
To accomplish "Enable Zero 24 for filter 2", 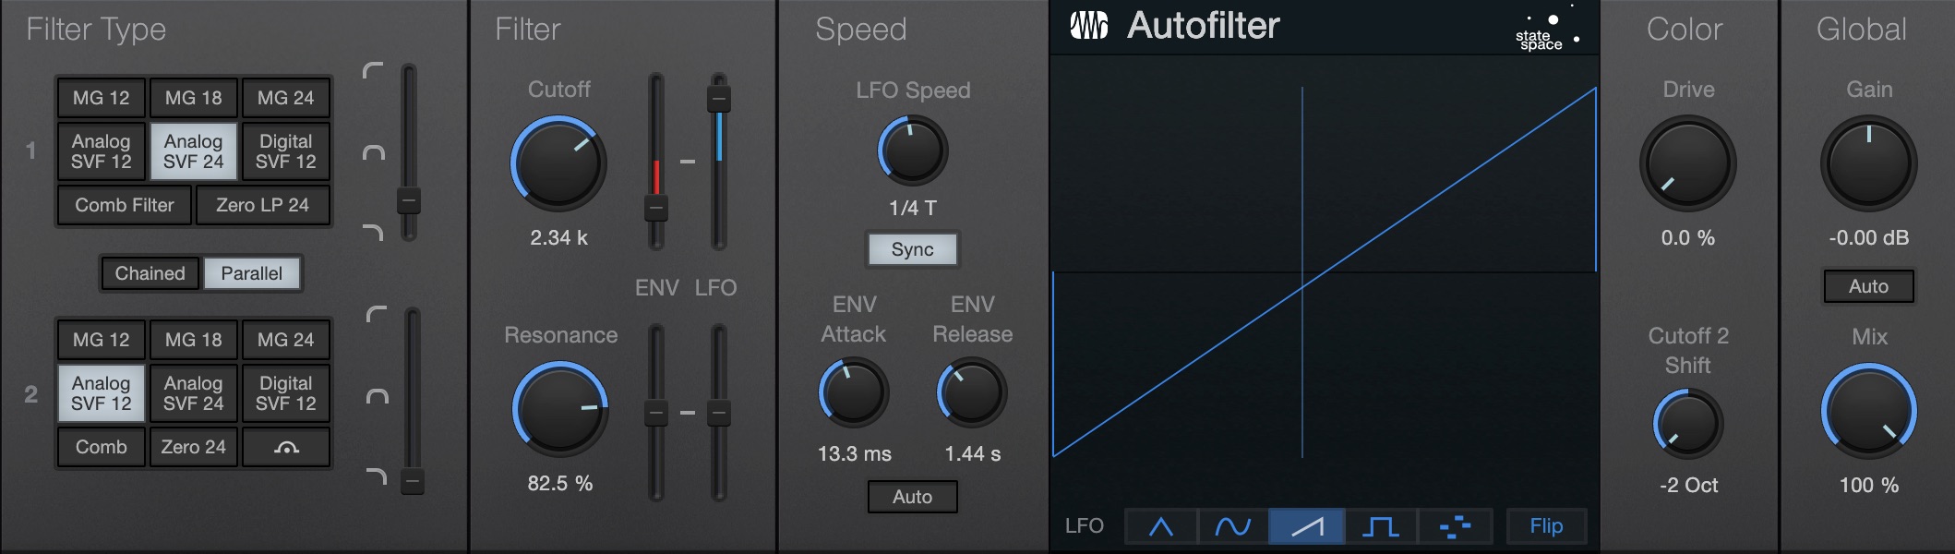I will coord(194,447).
